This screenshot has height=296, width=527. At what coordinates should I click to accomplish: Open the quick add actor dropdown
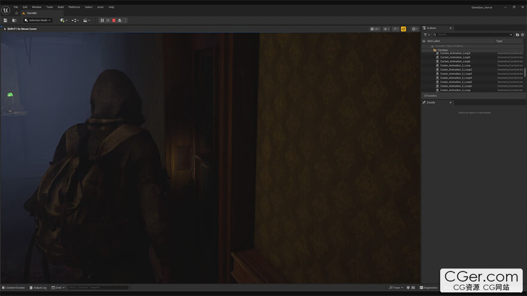click(63, 20)
